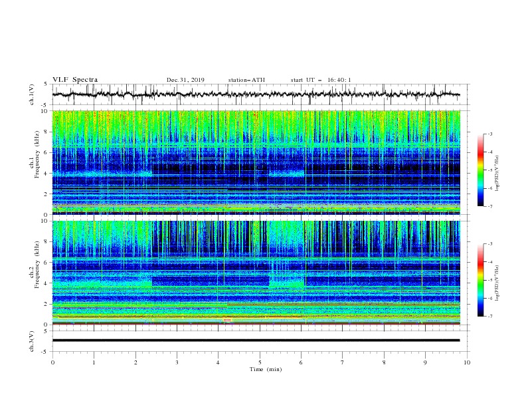Screen dimensions: 526x407
Task: Click the '-7' value on the lower colorbar
Action: [489, 316]
